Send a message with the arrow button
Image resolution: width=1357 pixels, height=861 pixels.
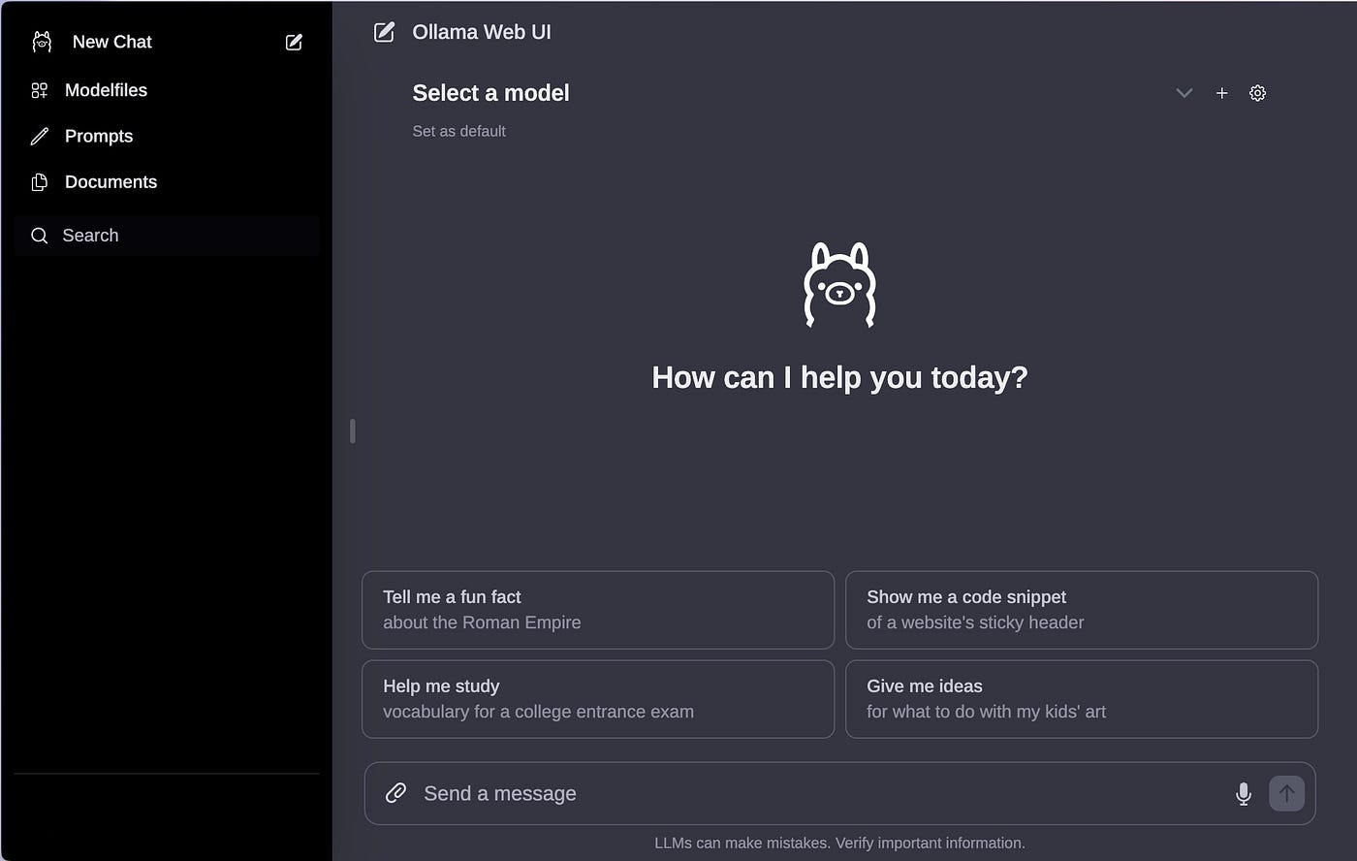pyautogui.click(x=1286, y=793)
